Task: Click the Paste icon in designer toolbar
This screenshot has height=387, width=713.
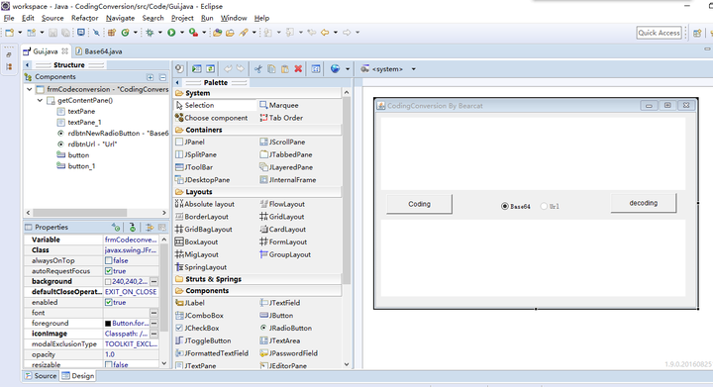Action: click(x=284, y=69)
